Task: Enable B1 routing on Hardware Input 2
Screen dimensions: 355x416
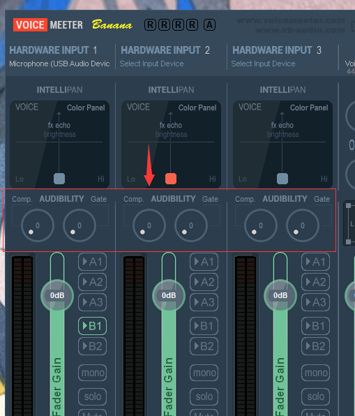Action: coord(204,326)
